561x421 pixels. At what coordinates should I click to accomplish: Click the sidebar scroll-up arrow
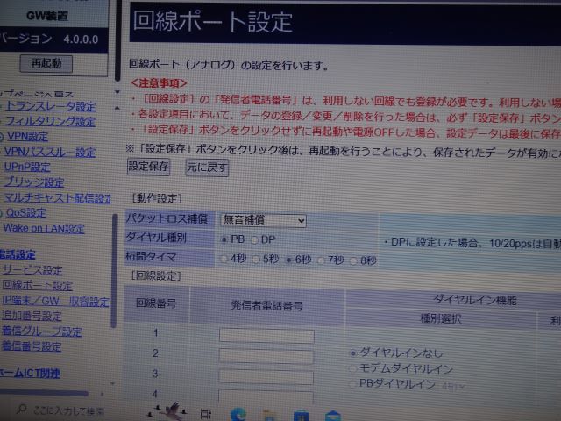click(x=117, y=108)
